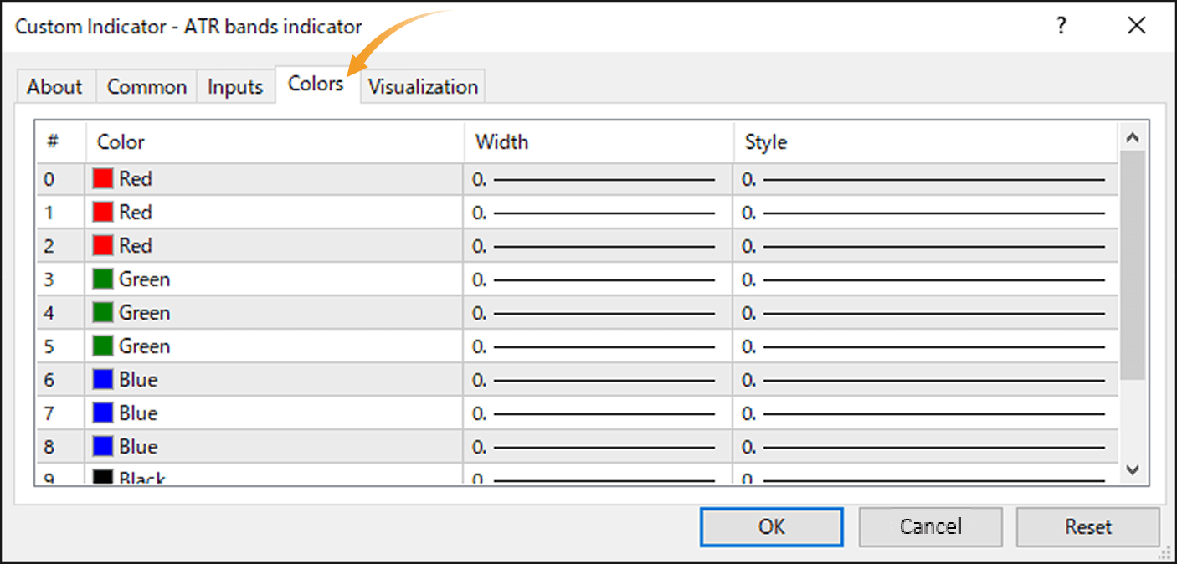Click the red color swatch in row 0
The image size is (1177, 564).
coord(103,179)
